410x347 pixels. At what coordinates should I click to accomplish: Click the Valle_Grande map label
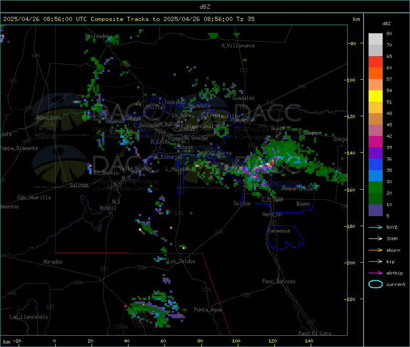[x=135, y=168]
